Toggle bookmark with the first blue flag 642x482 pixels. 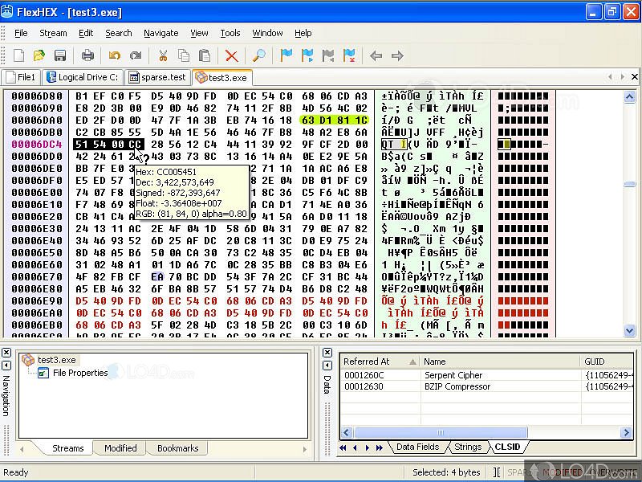tap(286, 55)
